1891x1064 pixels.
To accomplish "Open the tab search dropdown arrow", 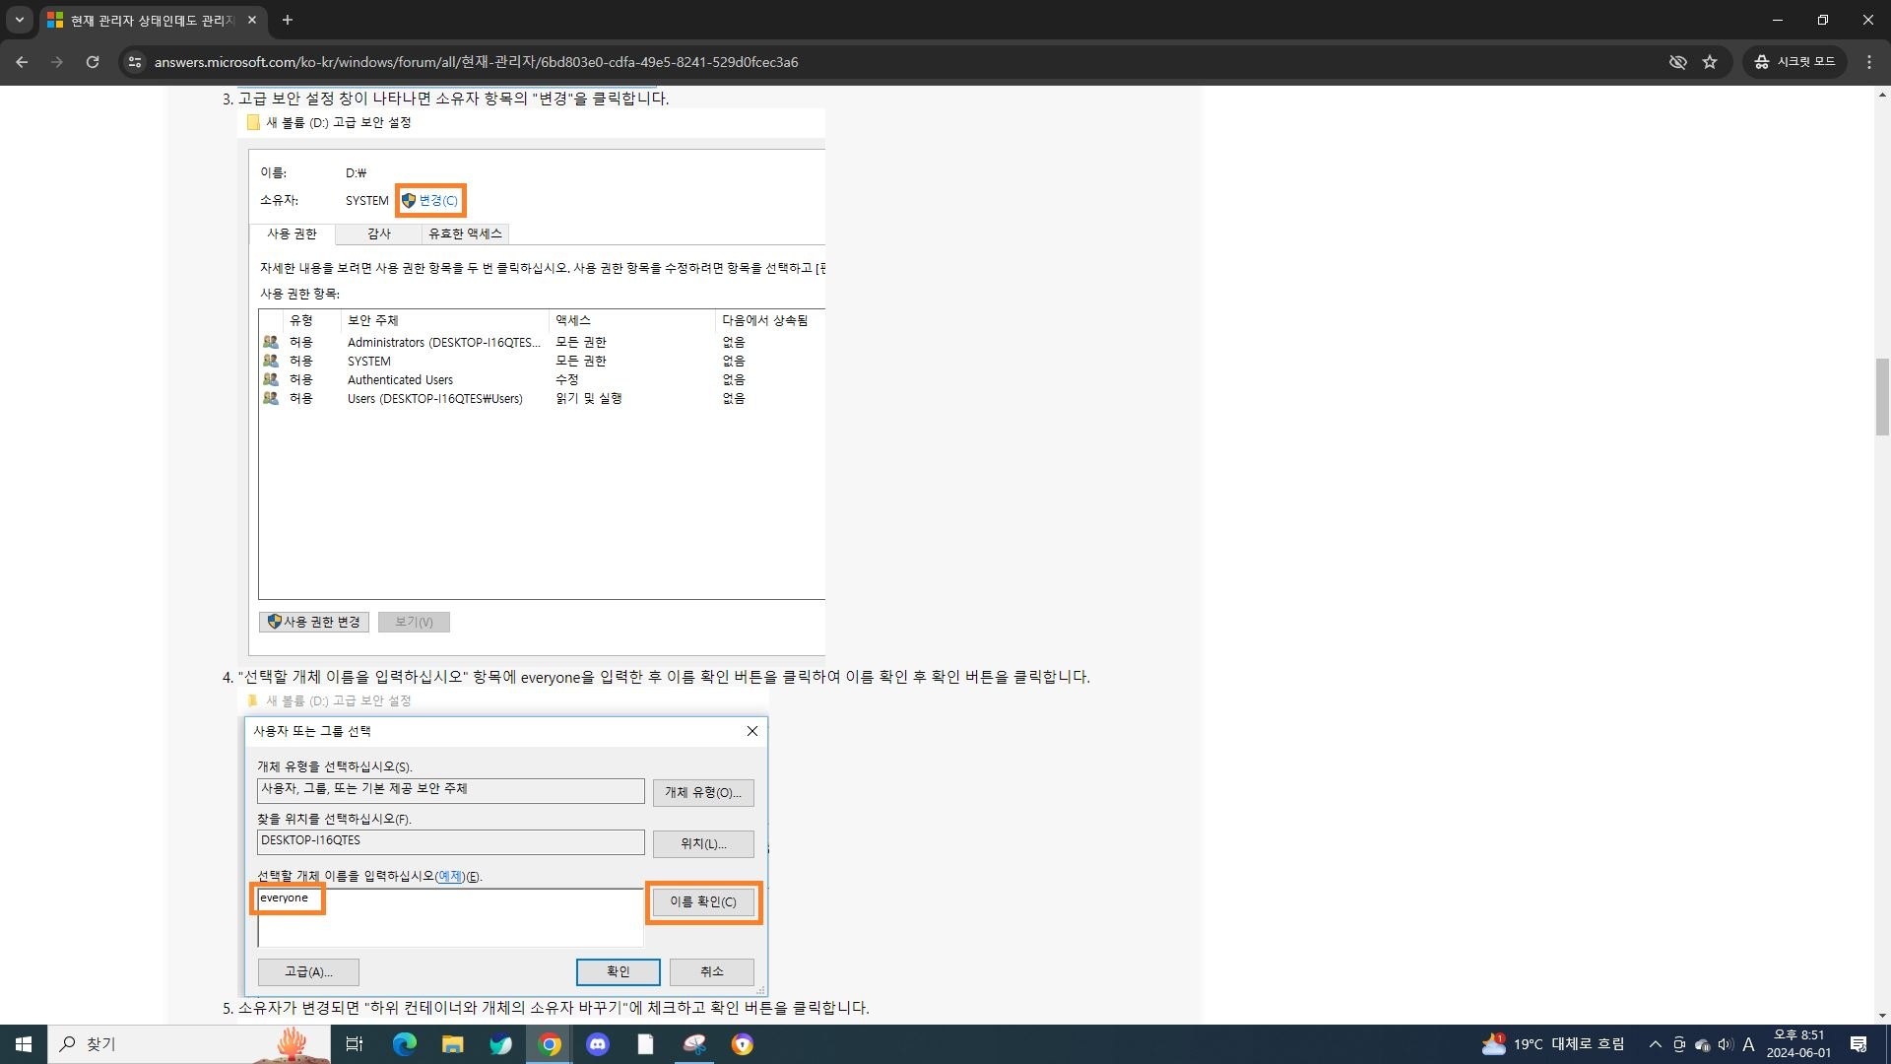I will point(19,20).
